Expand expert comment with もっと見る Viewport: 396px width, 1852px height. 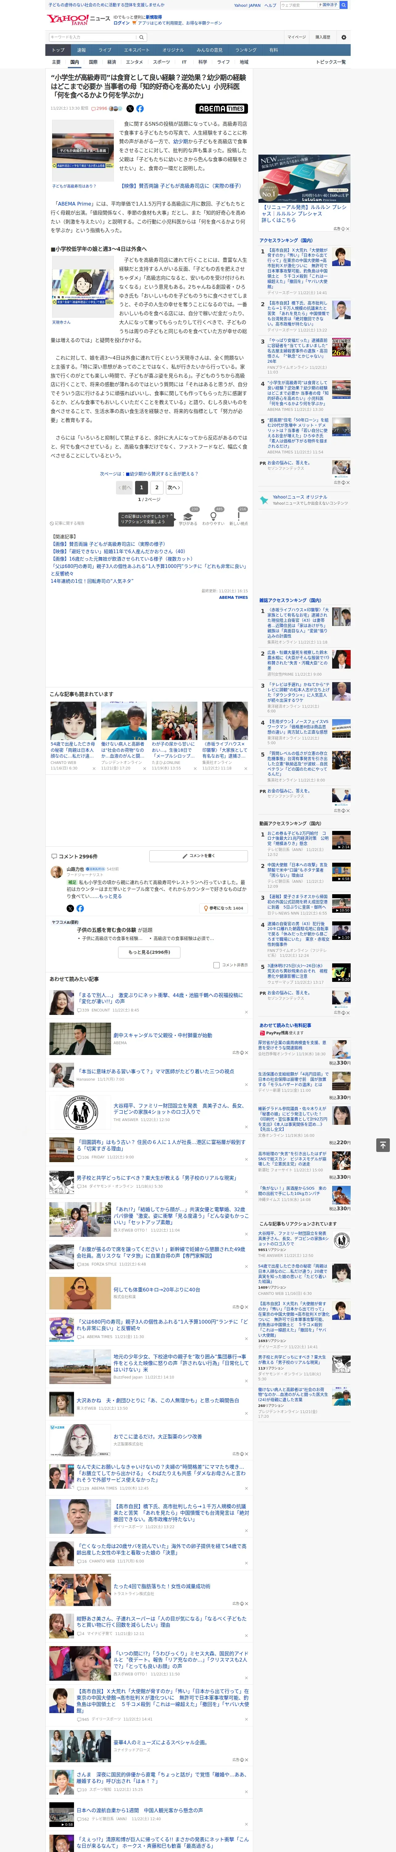(x=110, y=897)
